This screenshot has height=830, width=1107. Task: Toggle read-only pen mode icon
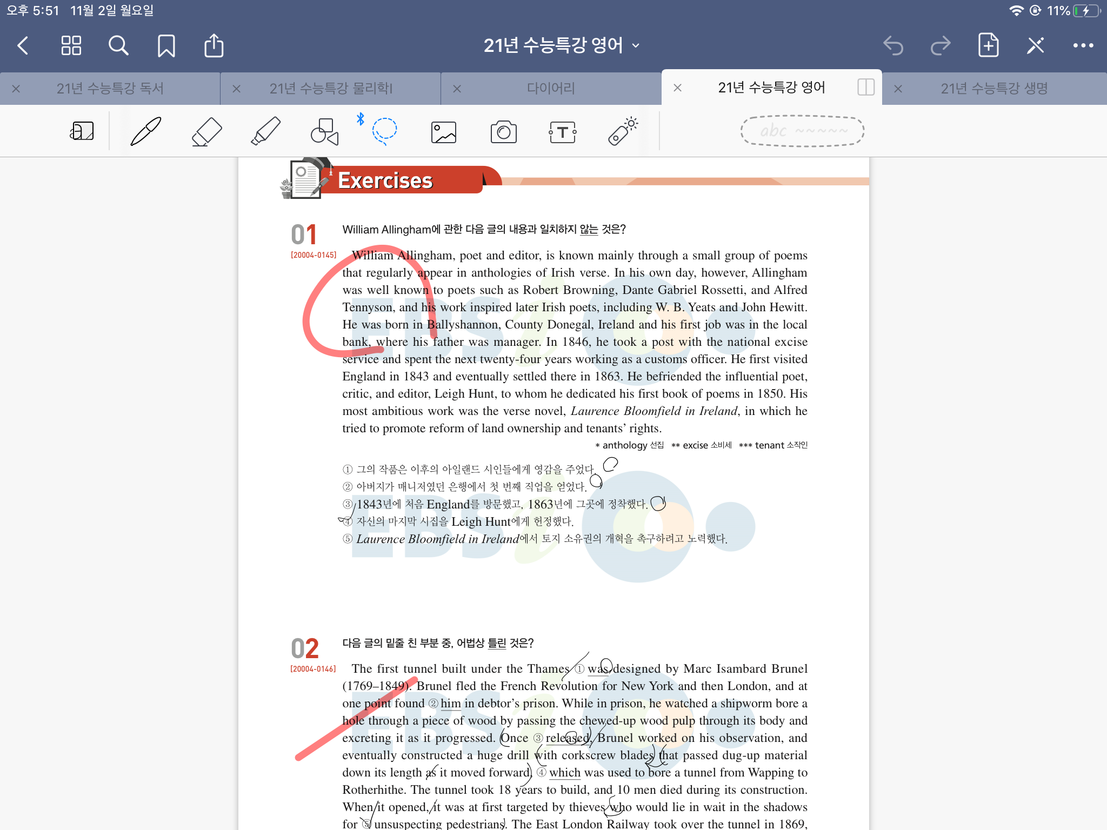tap(1035, 45)
